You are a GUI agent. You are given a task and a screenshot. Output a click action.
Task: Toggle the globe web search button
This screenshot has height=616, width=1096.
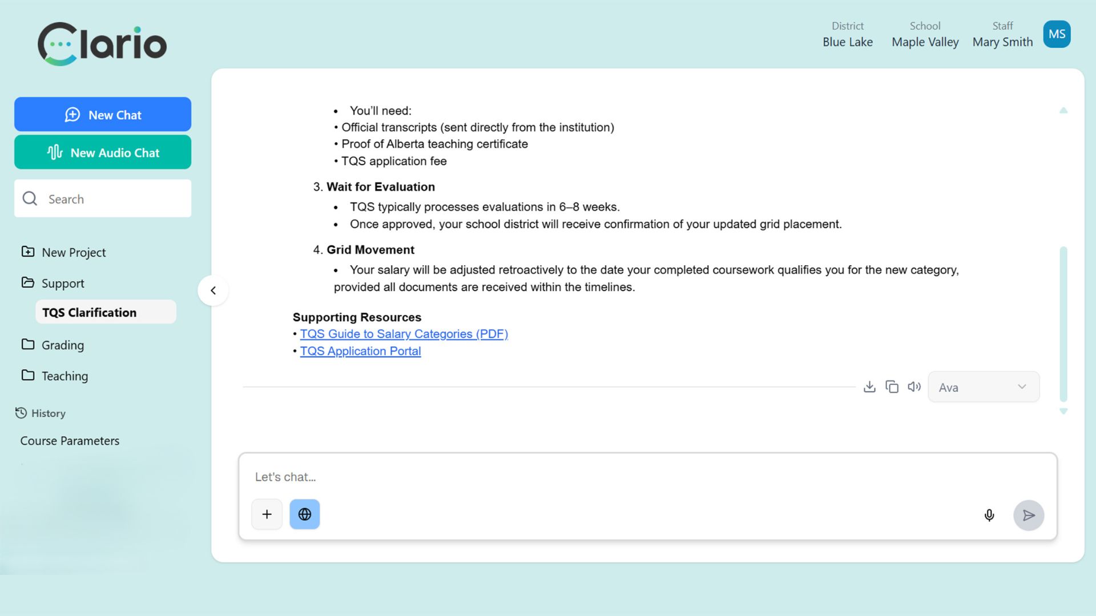point(305,514)
